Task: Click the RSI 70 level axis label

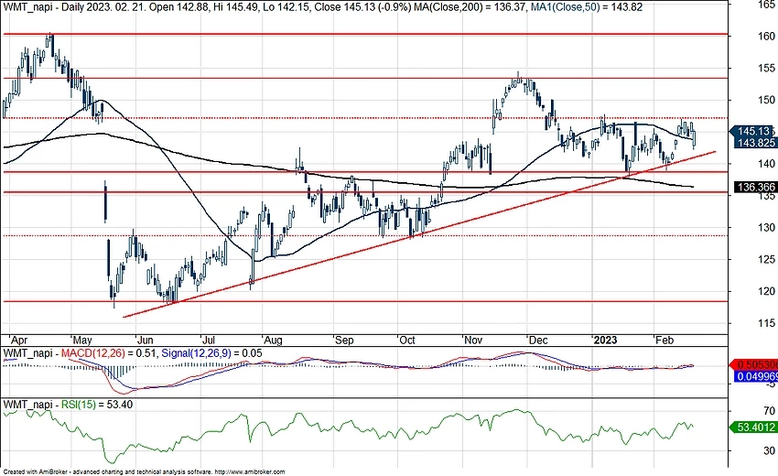Action: pyautogui.click(x=769, y=411)
